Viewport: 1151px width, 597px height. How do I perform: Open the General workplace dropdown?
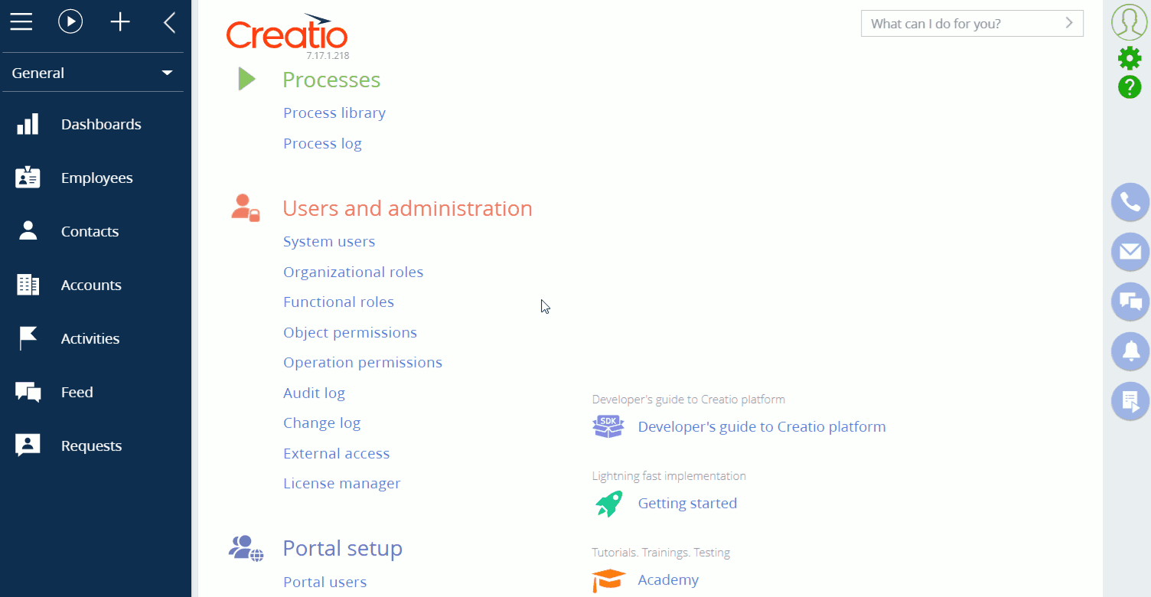pyautogui.click(x=93, y=73)
